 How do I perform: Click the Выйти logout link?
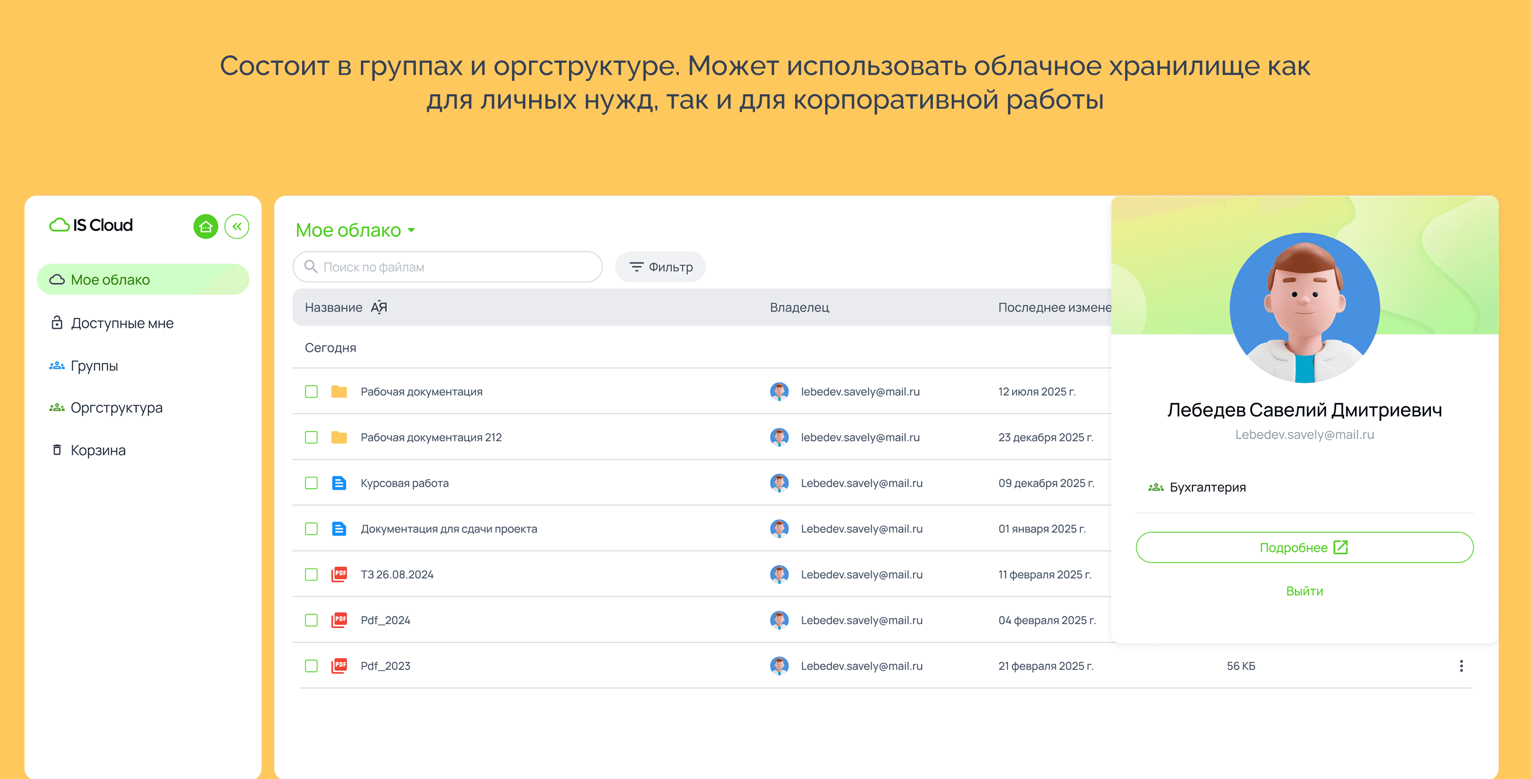point(1304,591)
